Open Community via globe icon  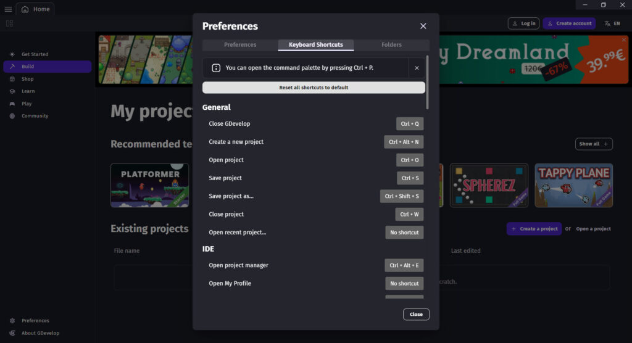pyautogui.click(x=12, y=116)
